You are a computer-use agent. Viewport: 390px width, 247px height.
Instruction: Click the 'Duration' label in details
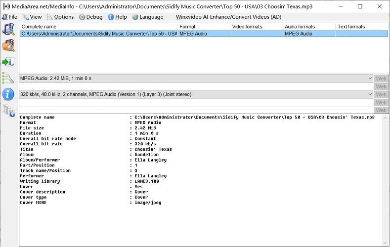point(31,133)
